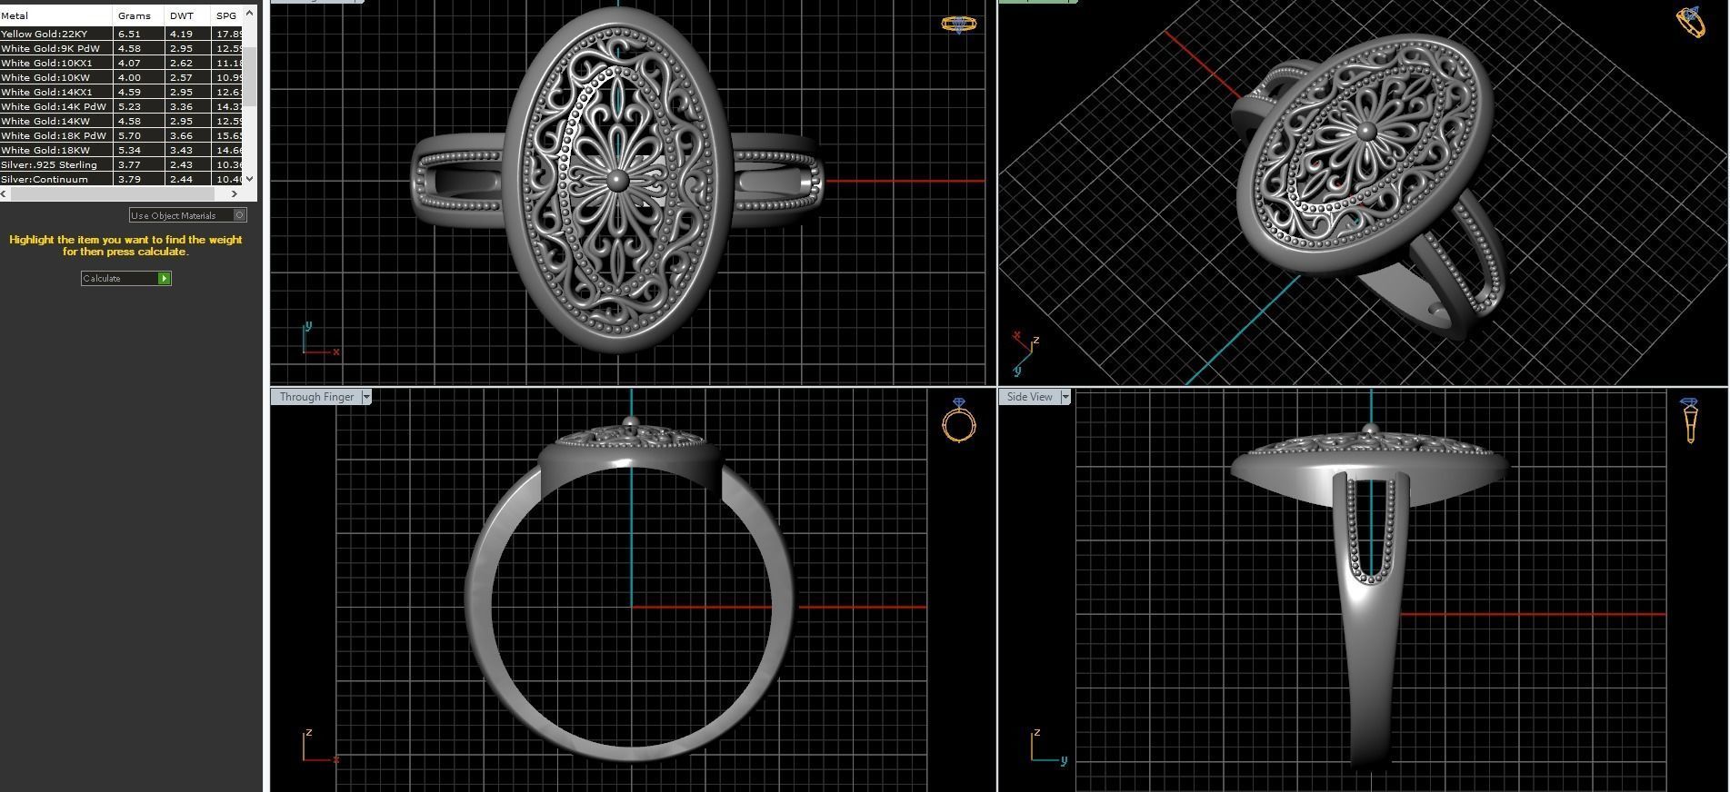Click the 3.79 grams value

click(129, 179)
